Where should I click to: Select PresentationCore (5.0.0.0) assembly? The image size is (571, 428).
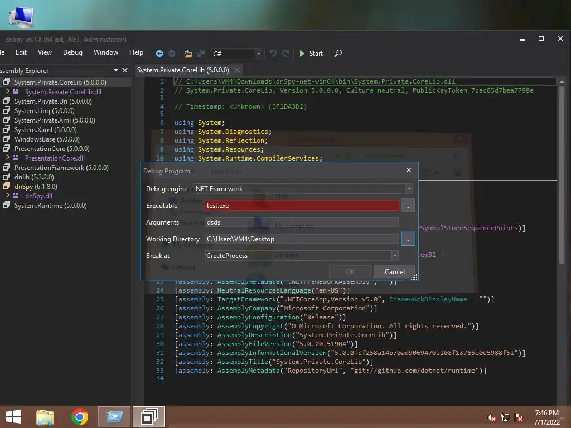pyautogui.click(x=52, y=148)
